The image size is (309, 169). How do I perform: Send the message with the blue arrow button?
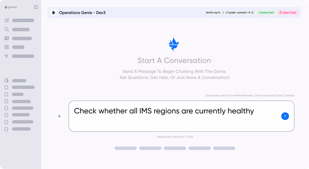(285, 116)
